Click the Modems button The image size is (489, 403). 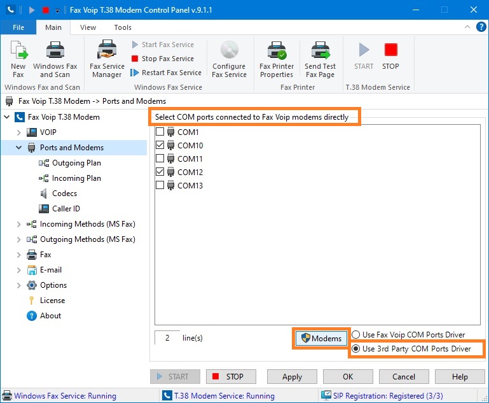coord(321,339)
